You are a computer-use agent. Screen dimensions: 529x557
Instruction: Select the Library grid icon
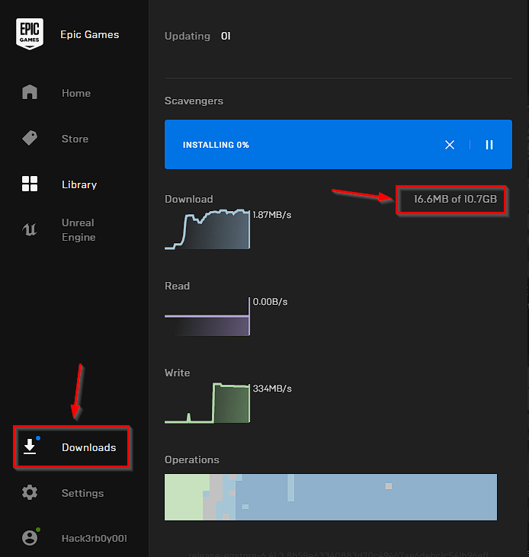coord(30,184)
